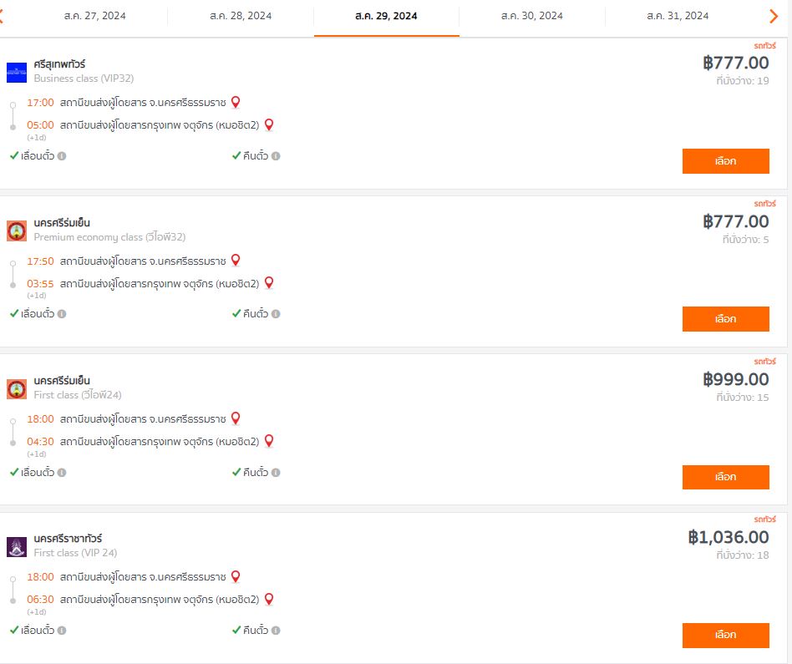The height and width of the screenshot is (664, 792).
Task: Select the ฿999.00 First class trip
Action: tap(725, 477)
